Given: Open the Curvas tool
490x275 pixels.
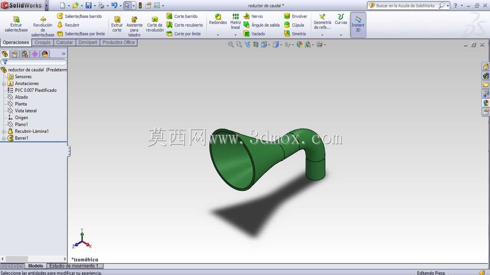Looking at the screenshot, I should [341, 19].
